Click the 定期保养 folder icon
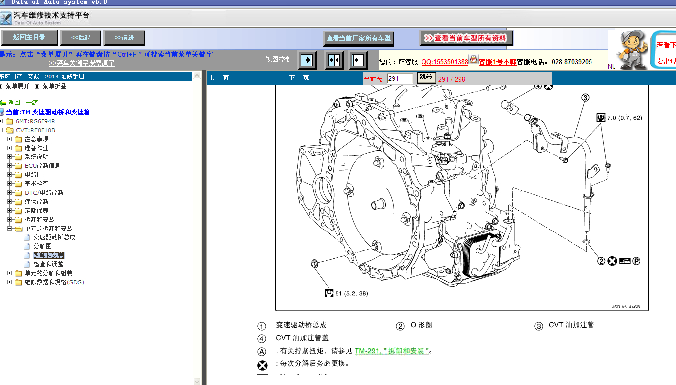 click(18, 211)
